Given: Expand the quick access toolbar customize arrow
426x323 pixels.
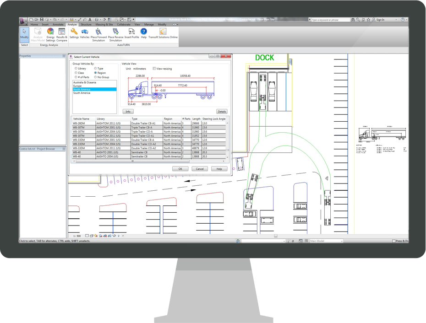Looking at the screenshot, I should (133, 20).
